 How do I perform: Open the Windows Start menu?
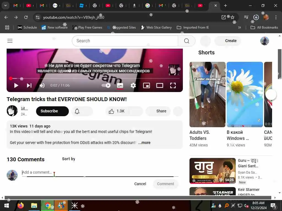(7, 206)
